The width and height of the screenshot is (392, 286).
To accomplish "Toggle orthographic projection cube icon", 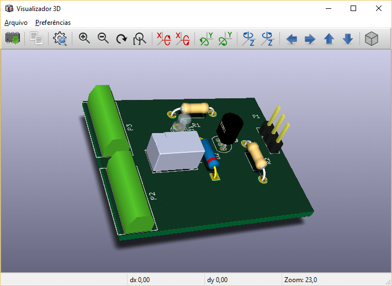I will click(372, 39).
